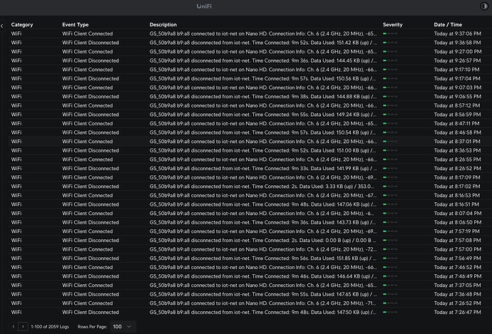Screen dimensions: 492x334
Task: Click the UniFi title text
Action: point(204,6)
